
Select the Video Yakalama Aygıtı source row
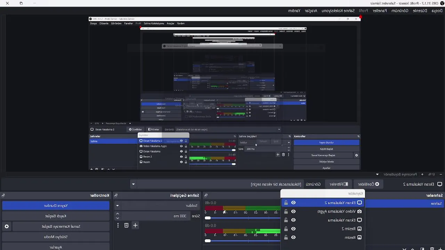coord(323,211)
